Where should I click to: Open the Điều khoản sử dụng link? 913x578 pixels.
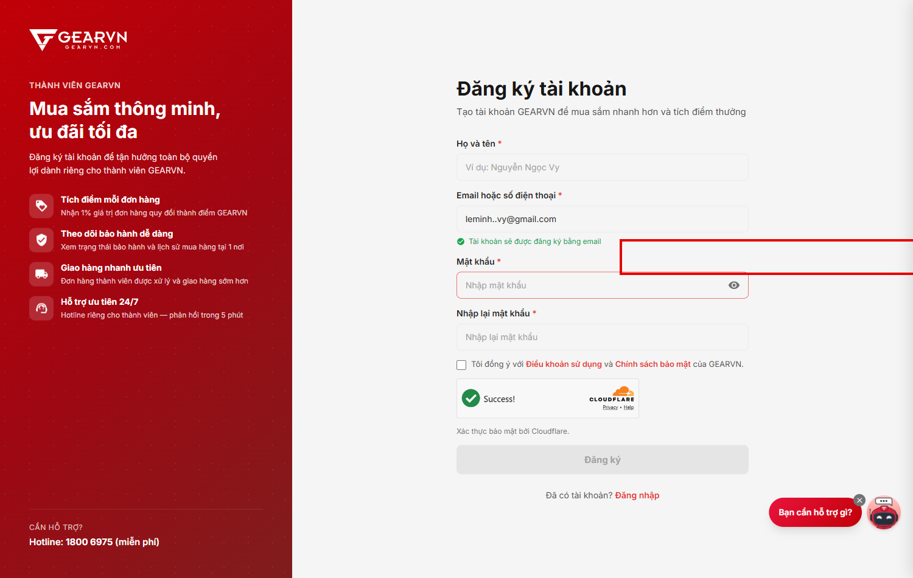(x=564, y=364)
